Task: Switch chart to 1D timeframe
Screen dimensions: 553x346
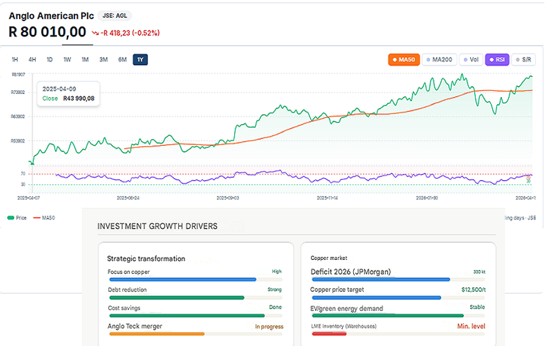Action: click(x=50, y=60)
